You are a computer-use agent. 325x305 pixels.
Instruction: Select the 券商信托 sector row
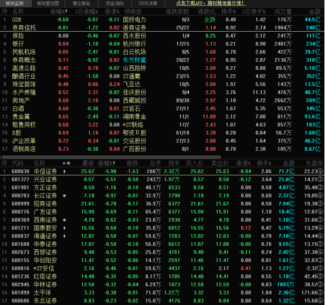tap(162, 28)
